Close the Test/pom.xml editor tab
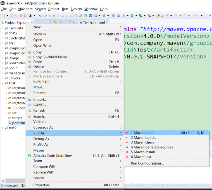 pyautogui.click(x=107, y=22)
